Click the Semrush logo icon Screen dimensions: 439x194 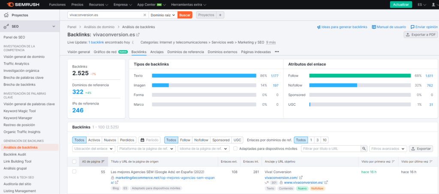tap(11, 4)
